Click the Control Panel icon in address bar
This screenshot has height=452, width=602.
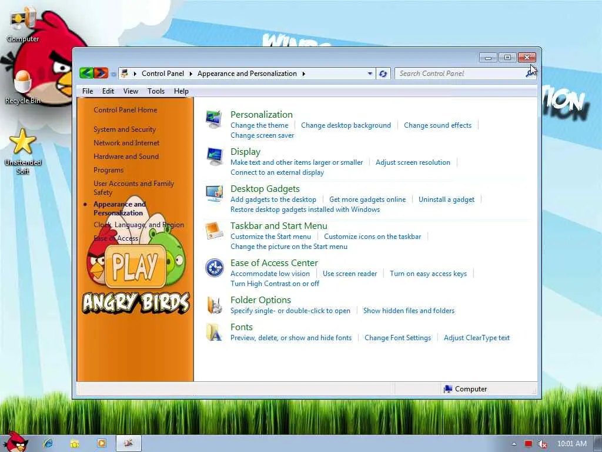coord(124,74)
